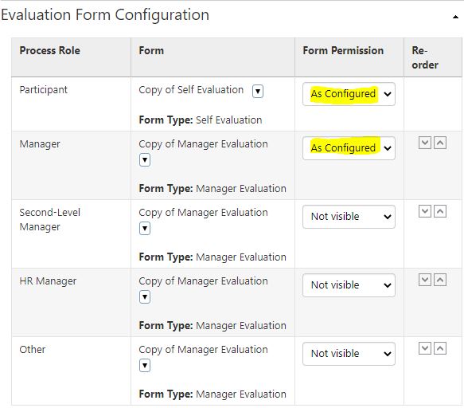Click Form Type text in Manager row
The height and width of the screenshot is (408, 464).
tap(213, 188)
